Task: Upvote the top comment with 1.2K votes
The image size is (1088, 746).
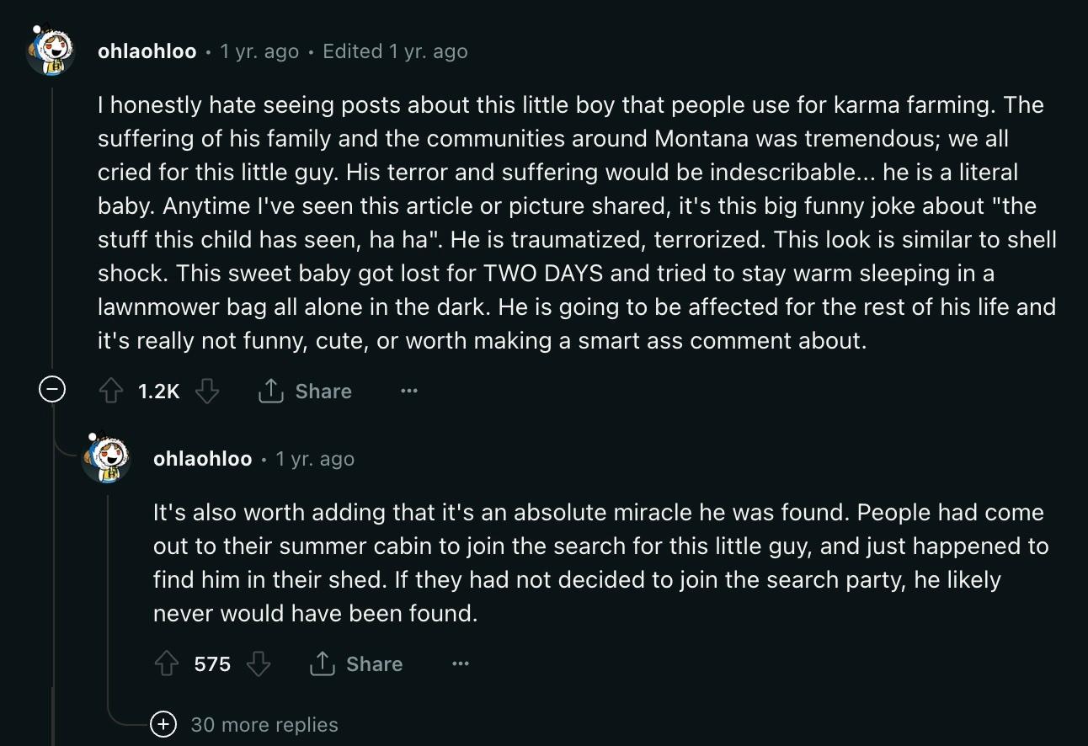Action: point(111,392)
